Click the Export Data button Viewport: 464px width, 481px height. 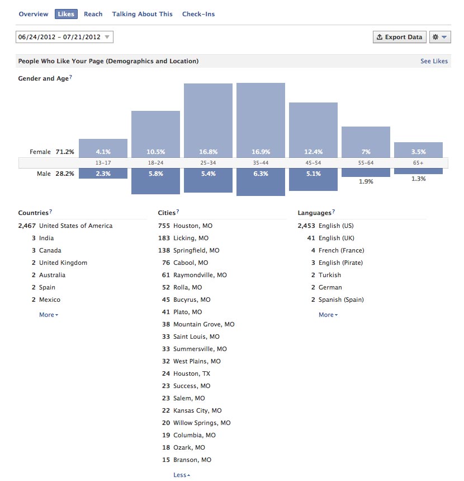pos(399,38)
